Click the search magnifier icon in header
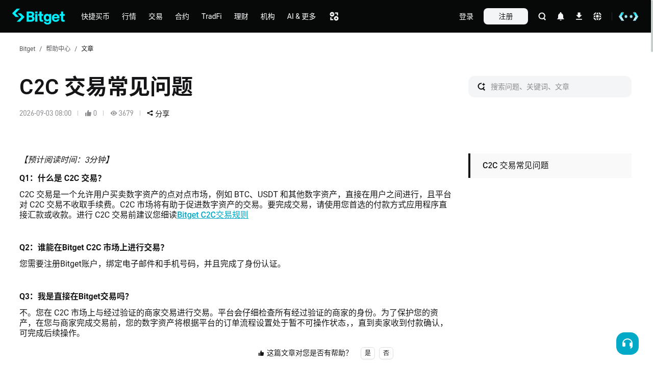653x367 pixels. 542,16
